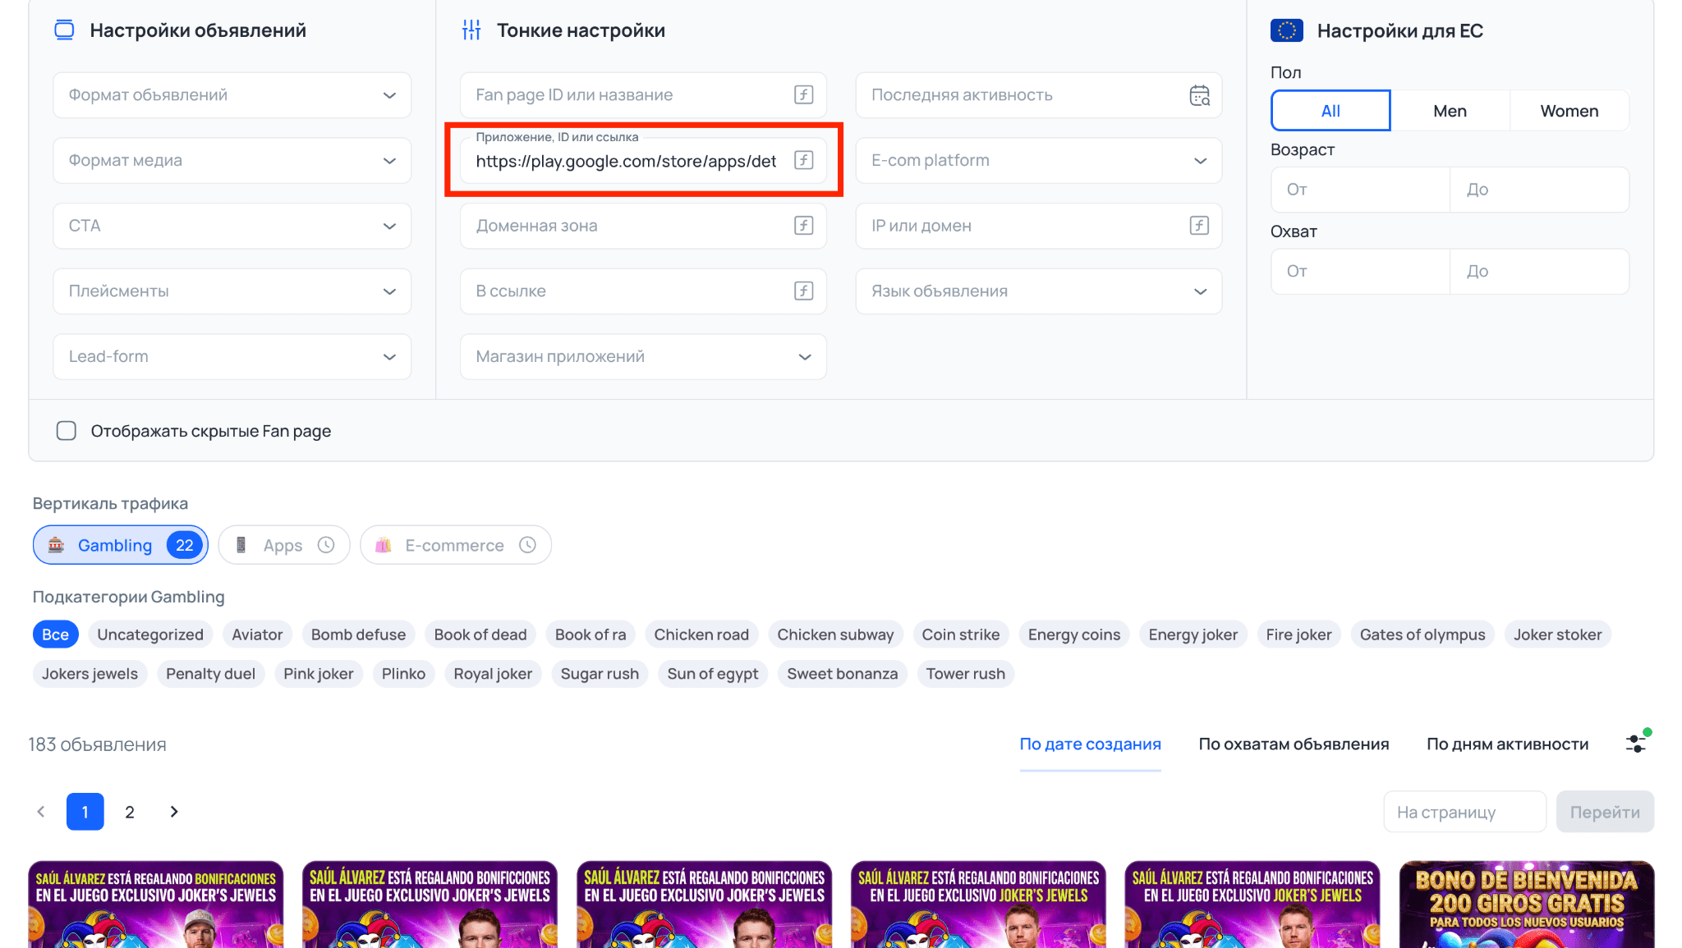Image resolution: width=1682 pixels, height=948 pixels.
Task: Filter by Sugar rush subcategory
Action: pos(600,674)
